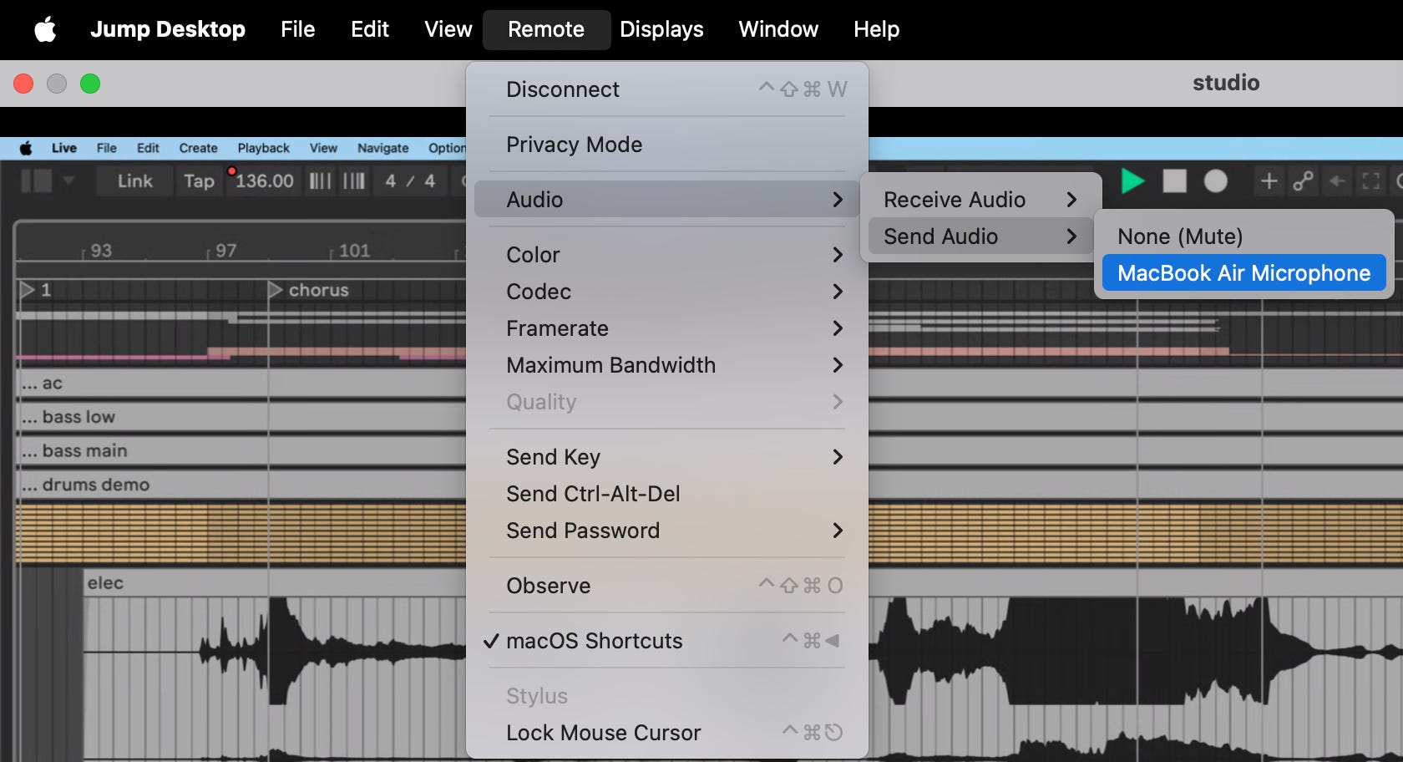Open the Help menu
The height and width of the screenshot is (762, 1403).
(877, 30)
